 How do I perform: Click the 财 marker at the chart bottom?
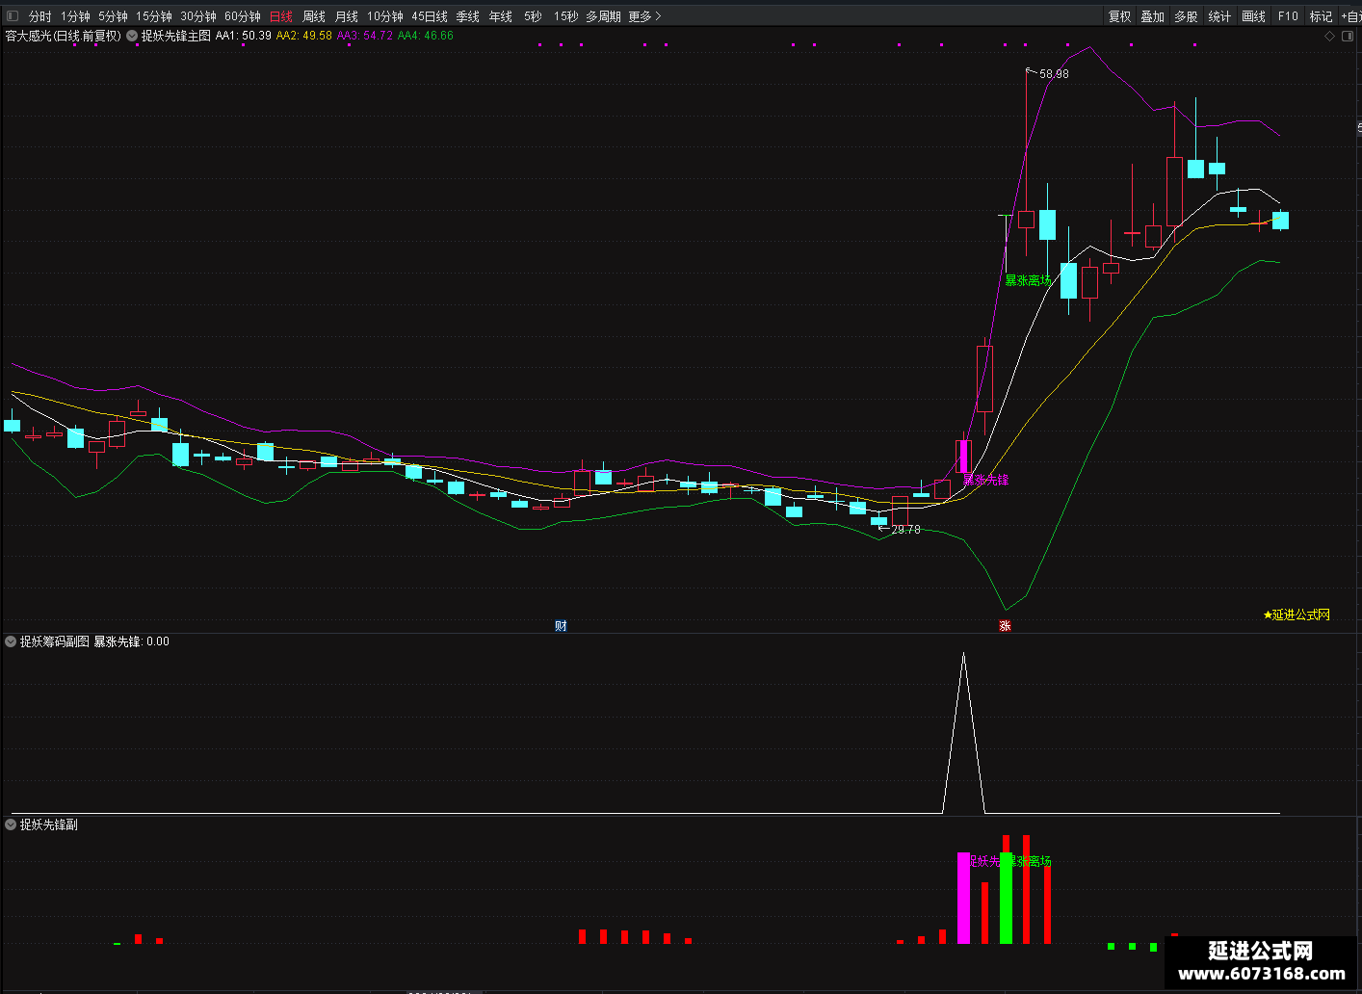pyautogui.click(x=561, y=626)
